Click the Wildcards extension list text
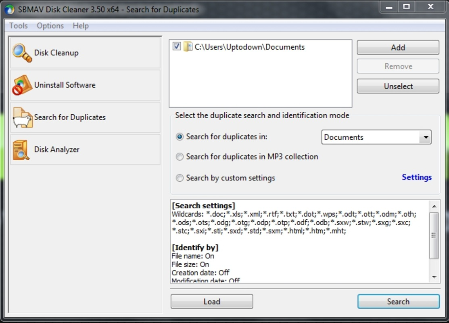449x323 pixels. [x=294, y=222]
